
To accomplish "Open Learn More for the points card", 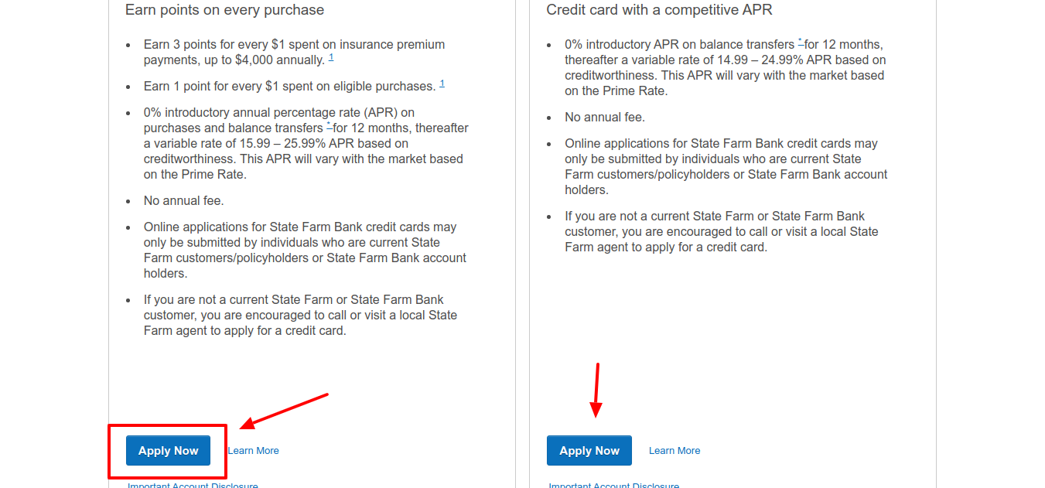I will click(253, 451).
